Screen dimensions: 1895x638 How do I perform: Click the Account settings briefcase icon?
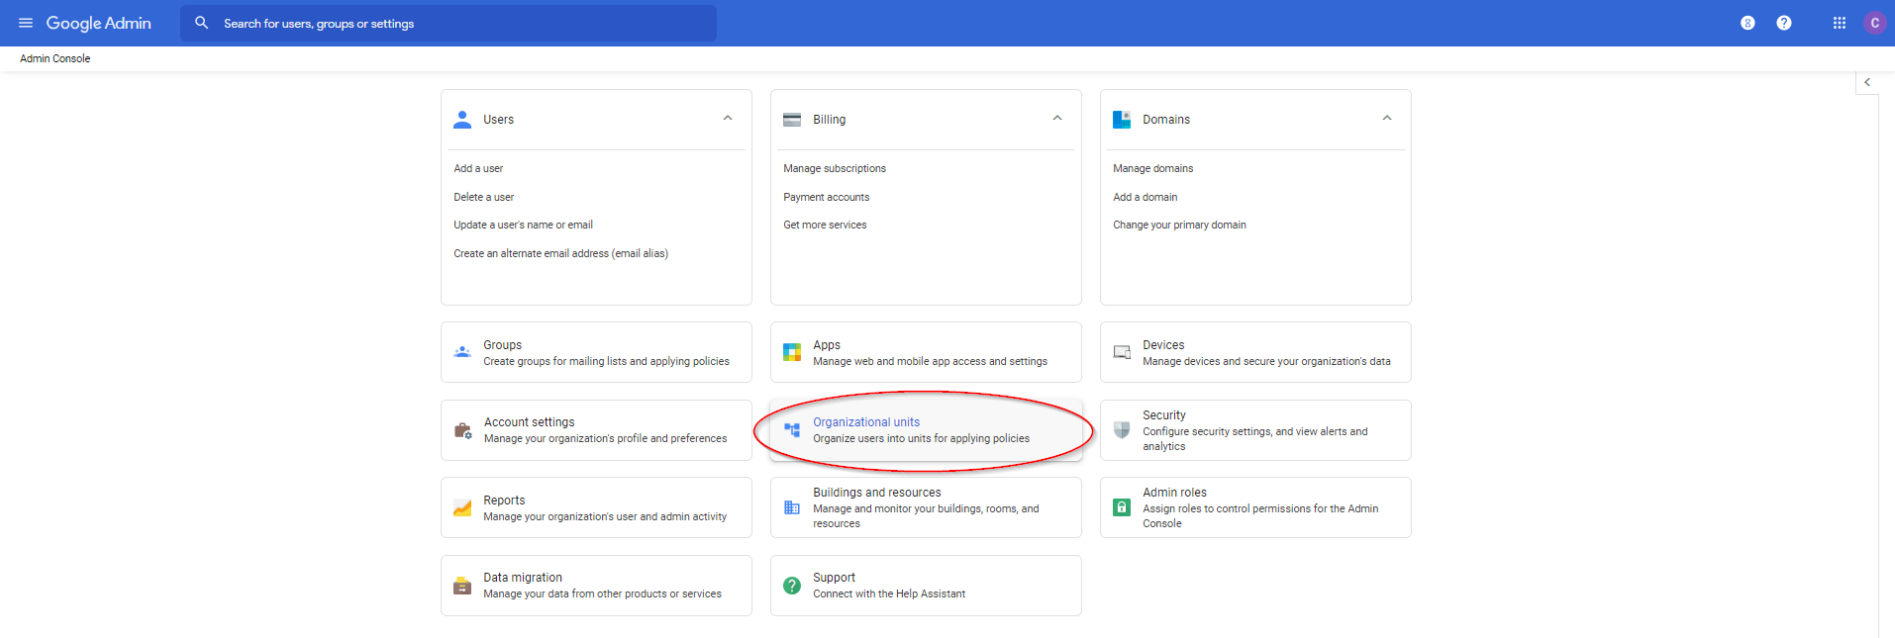pos(462,430)
